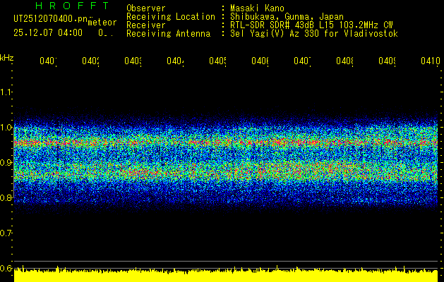Click the kHz axis unit label
Viewport: 444px width, 282px height.
(6, 56)
